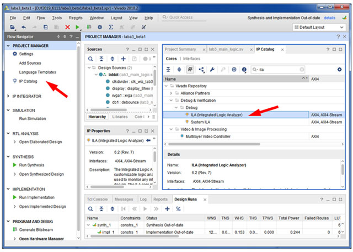
Task: Collapse the PROJECT MANAGER section
Action: 8,45
